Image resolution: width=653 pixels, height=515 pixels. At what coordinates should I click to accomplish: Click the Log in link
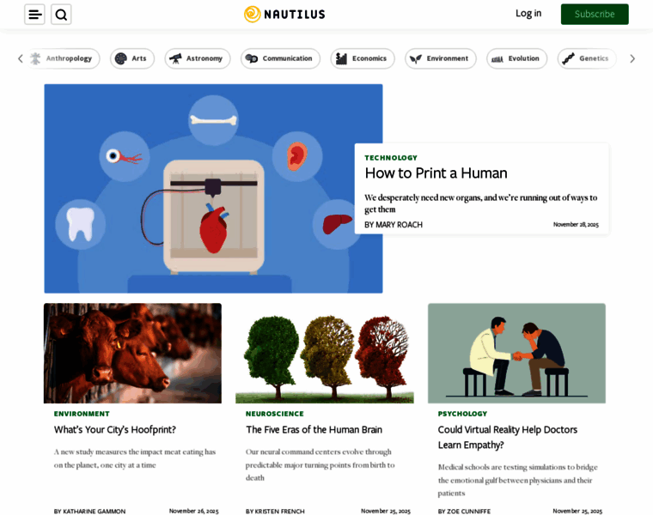point(528,14)
